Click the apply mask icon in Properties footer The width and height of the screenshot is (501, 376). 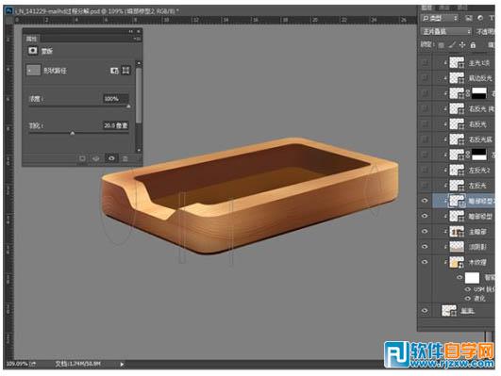(x=96, y=158)
